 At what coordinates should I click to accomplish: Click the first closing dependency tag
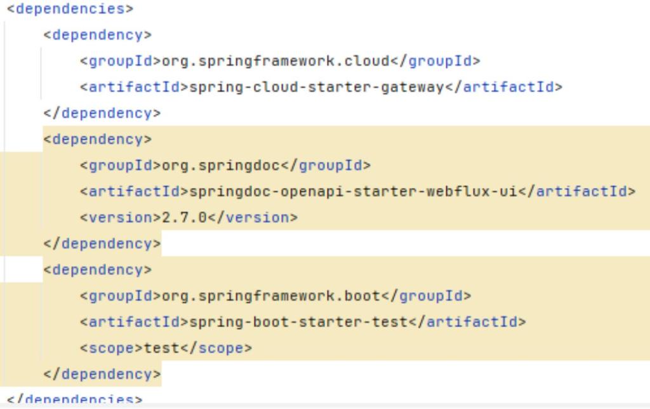click(x=102, y=113)
